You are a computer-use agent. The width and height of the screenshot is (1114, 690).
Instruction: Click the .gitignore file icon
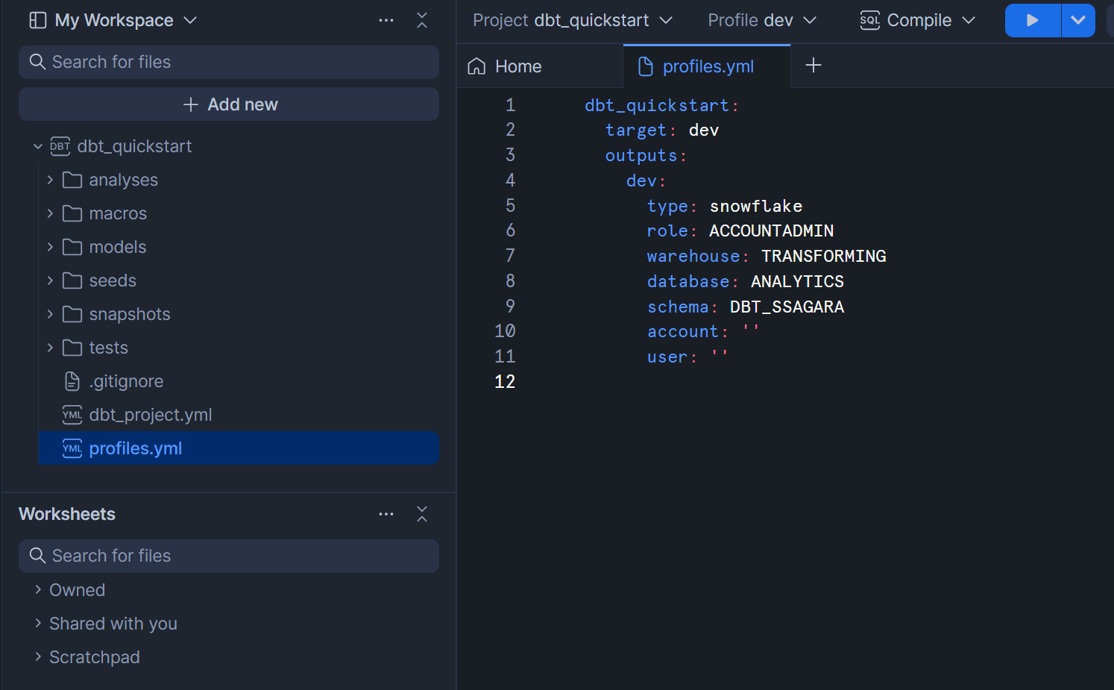72,381
